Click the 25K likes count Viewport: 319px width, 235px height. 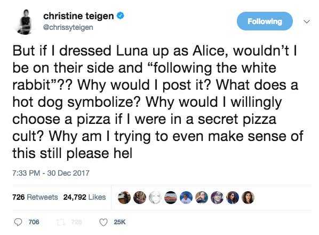point(119,222)
